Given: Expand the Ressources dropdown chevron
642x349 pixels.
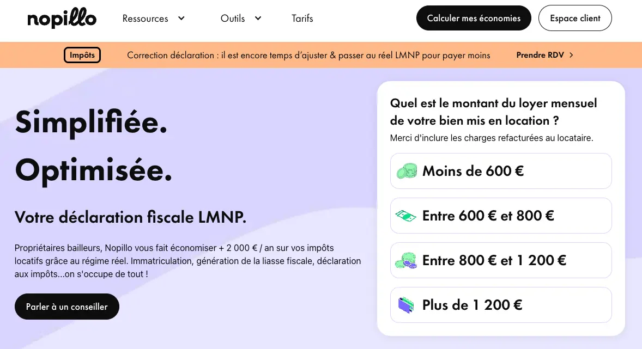Looking at the screenshot, I should pyautogui.click(x=181, y=18).
